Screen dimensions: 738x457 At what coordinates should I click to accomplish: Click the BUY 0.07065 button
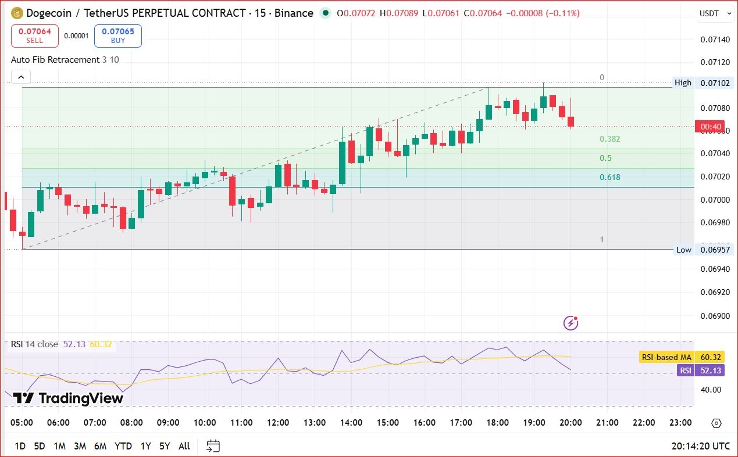click(x=118, y=36)
